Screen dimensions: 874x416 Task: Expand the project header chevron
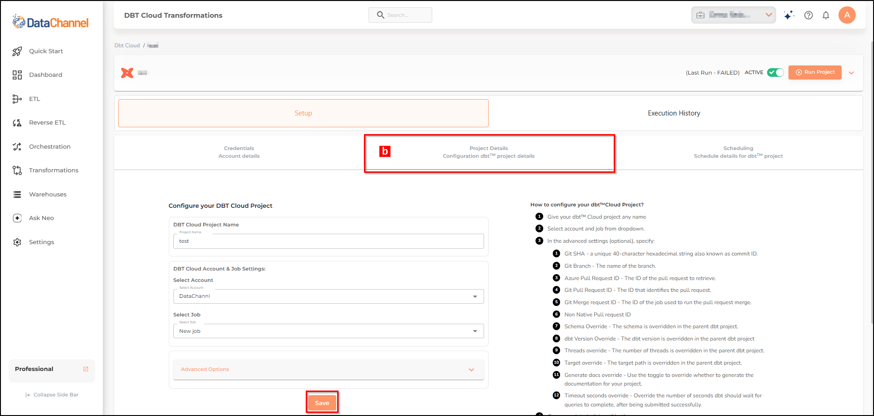pyautogui.click(x=852, y=73)
